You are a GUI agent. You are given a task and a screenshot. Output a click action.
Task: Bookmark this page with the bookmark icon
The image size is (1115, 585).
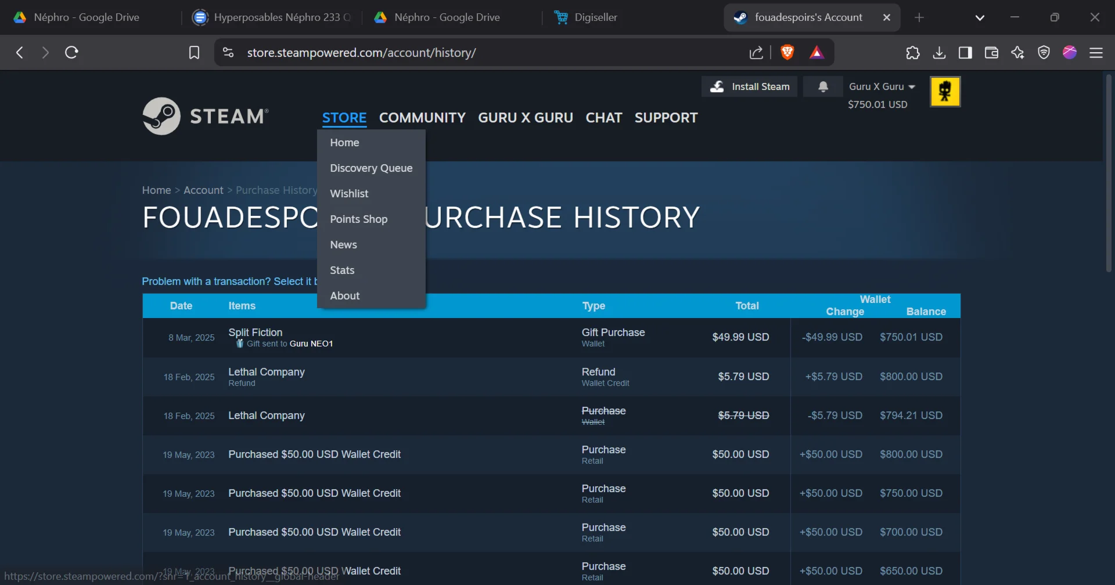tap(195, 53)
